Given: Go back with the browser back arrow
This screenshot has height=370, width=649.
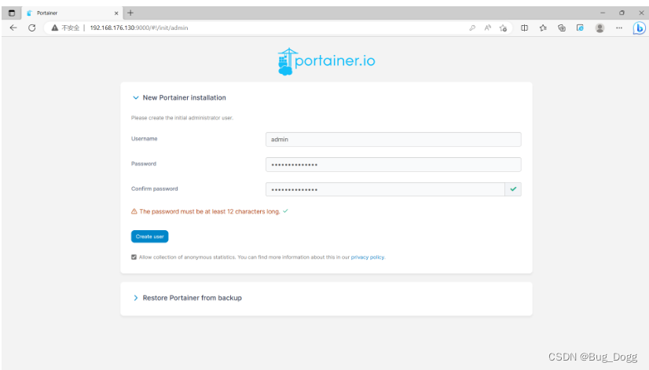Looking at the screenshot, I should [x=13, y=27].
